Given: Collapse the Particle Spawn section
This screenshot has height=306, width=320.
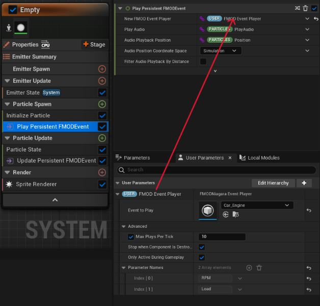Looking at the screenshot, I should tap(7, 104).
